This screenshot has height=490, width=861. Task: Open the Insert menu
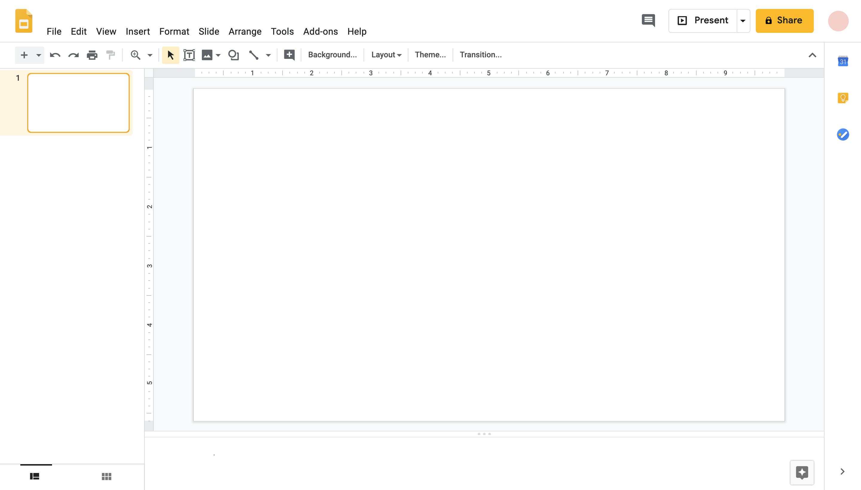[138, 31]
